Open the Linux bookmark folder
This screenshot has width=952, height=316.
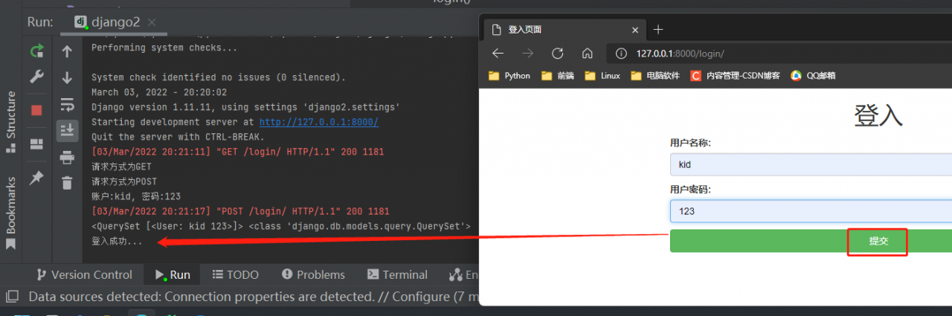point(602,75)
